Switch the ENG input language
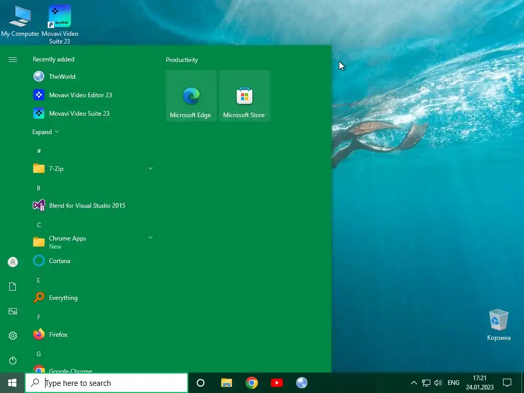The height and width of the screenshot is (393, 524). [453, 383]
